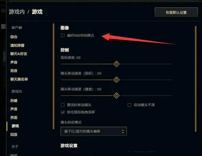Open 聊天&好友 settings
Viewport: 202px width, 156px height.
click(x=19, y=54)
